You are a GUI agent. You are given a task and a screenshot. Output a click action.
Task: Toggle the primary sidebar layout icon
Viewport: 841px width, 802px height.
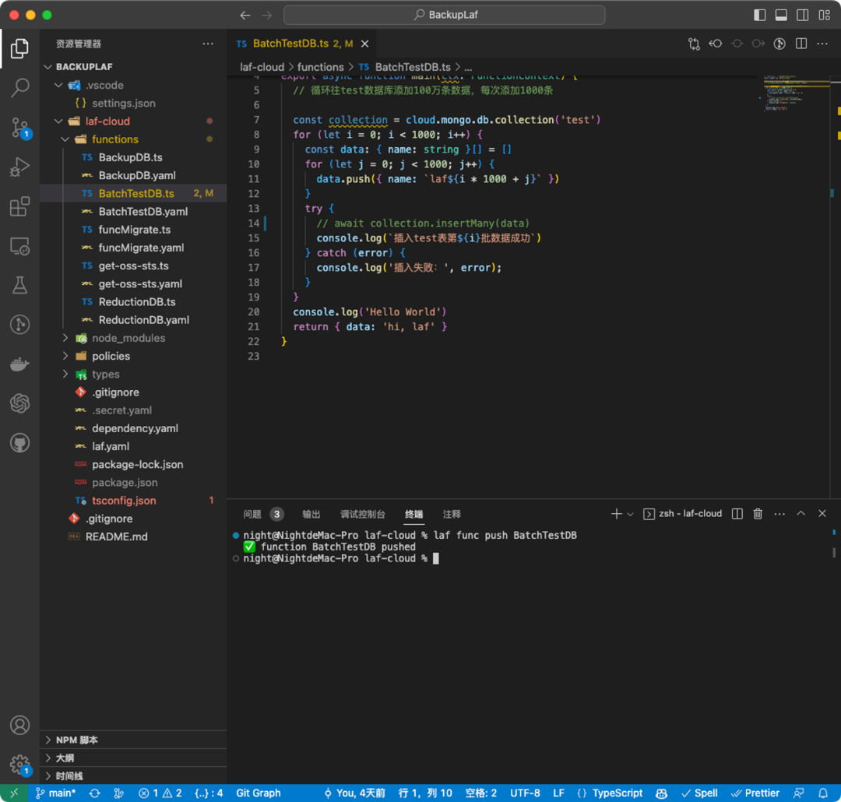coord(759,15)
